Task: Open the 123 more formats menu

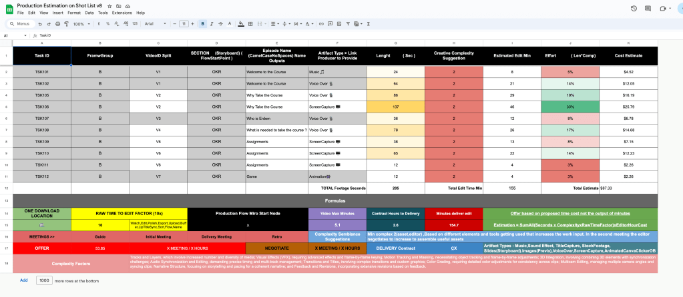Action: (x=135, y=24)
